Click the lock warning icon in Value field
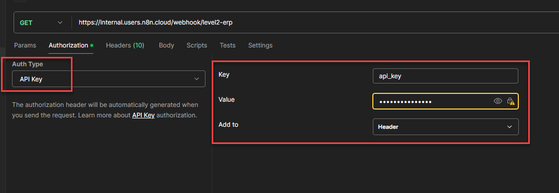This screenshot has height=193, width=559. point(511,101)
